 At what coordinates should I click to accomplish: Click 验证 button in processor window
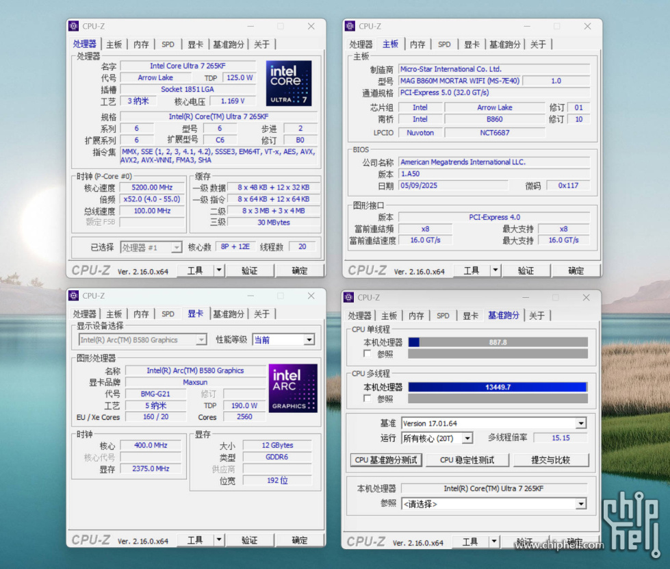click(250, 270)
